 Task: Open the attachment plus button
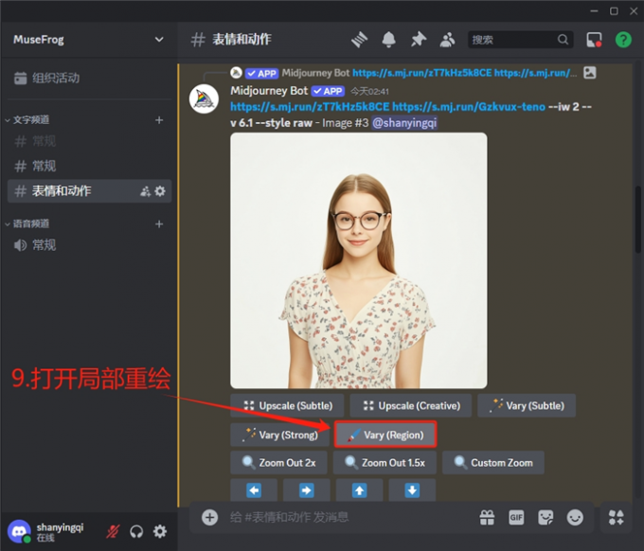[209, 517]
